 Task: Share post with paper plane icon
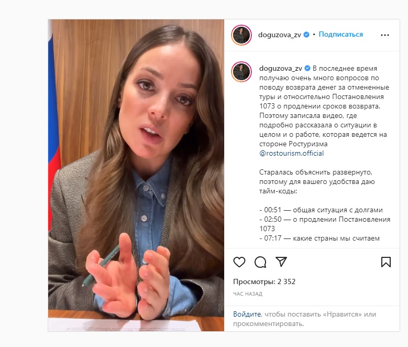[x=281, y=262]
